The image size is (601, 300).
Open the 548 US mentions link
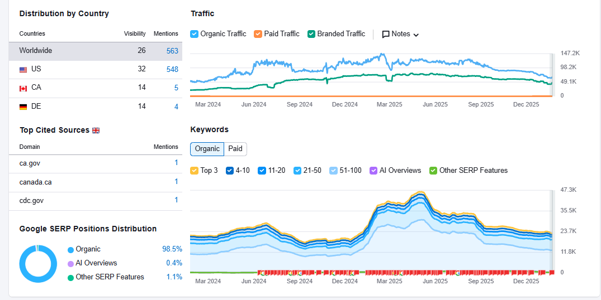[x=172, y=69]
